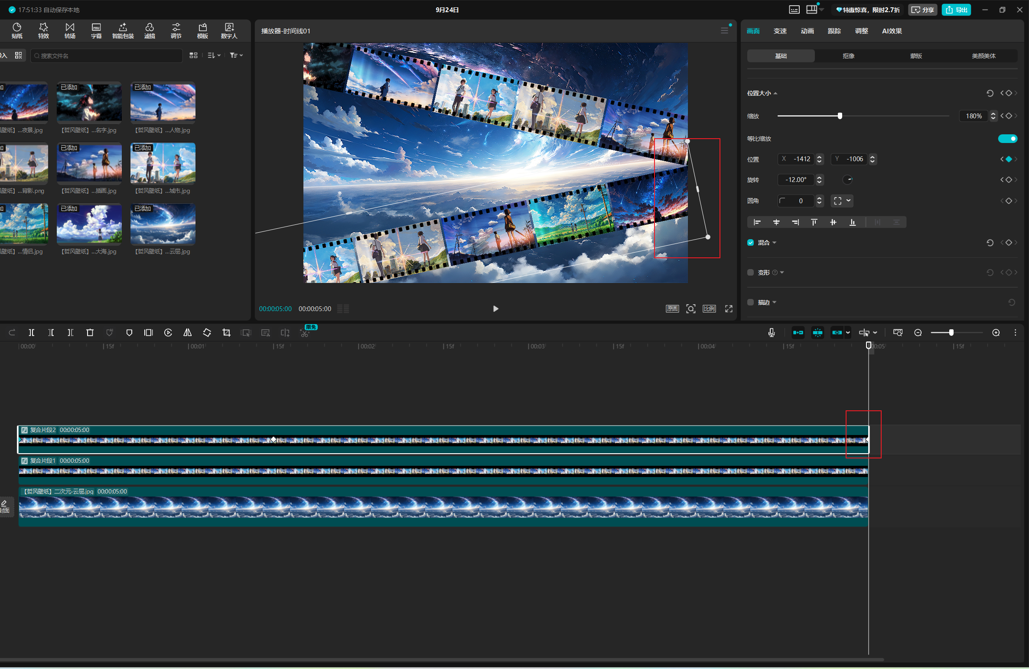Image resolution: width=1029 pixels, height=669 pixels.
Task: Open the 字幕 subtitles panel
Action: [96, 31]
